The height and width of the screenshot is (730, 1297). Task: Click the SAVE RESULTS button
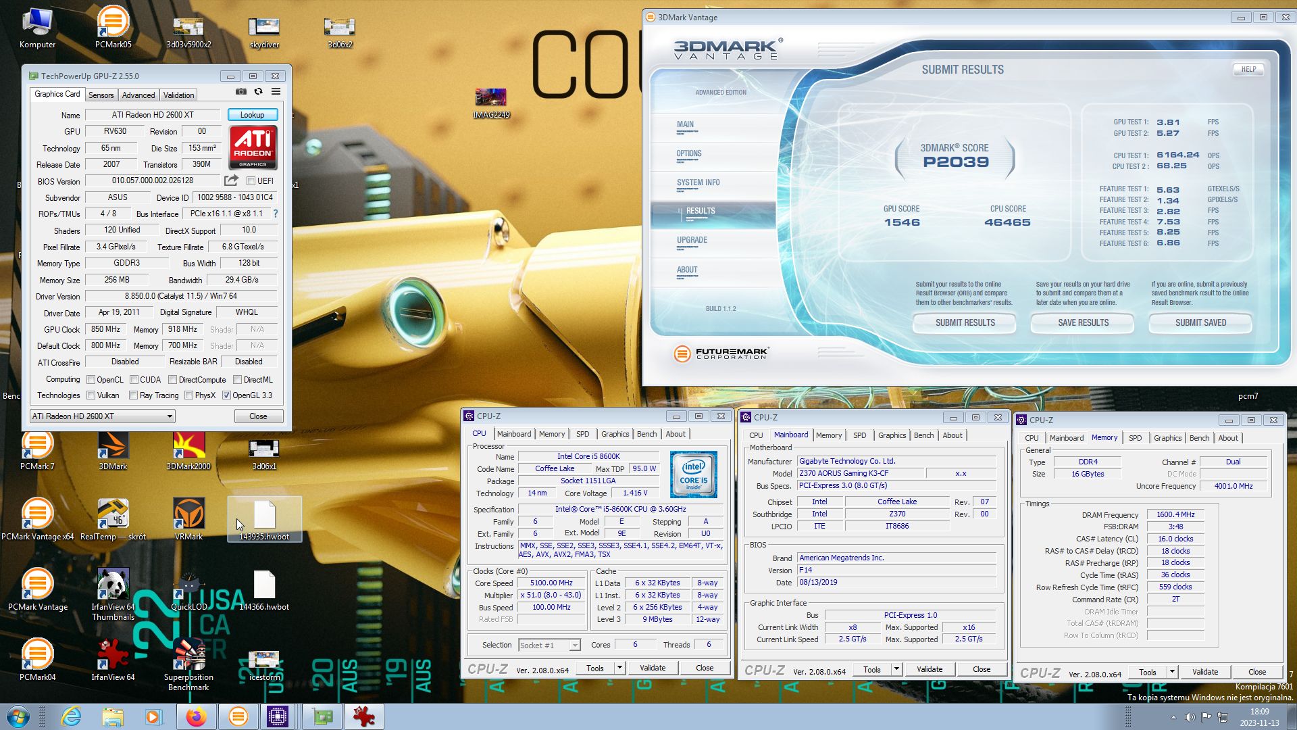(1083, 323)
